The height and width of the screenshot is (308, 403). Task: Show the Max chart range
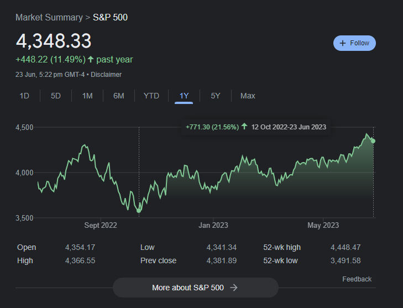[248, 96]
